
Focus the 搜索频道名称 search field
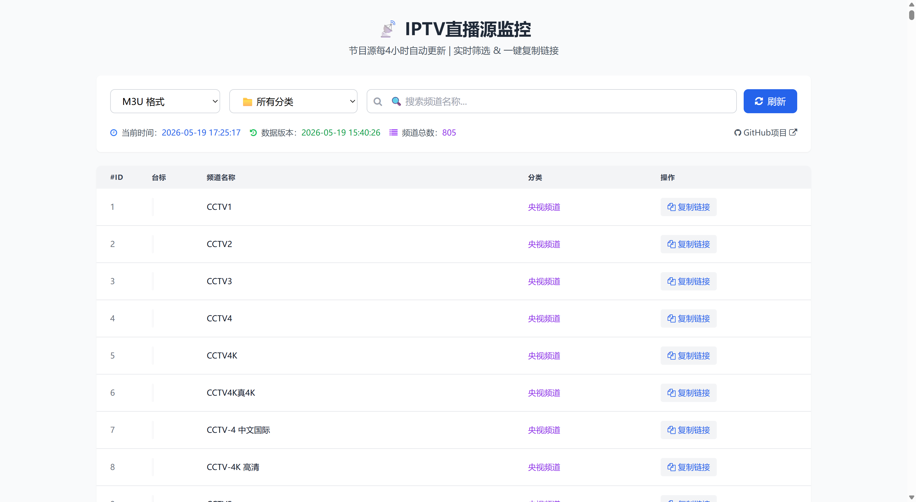coord(552,101)
